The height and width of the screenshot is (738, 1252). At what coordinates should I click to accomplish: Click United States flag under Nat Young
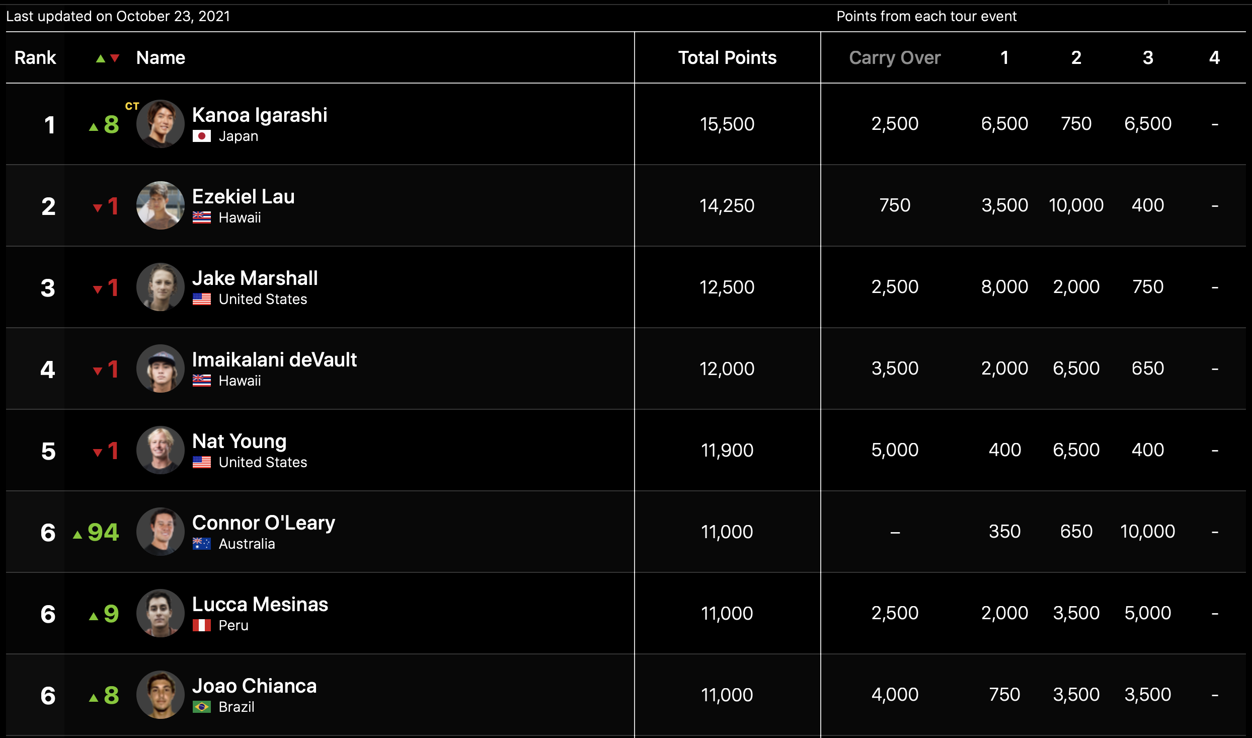click(x=201, y=463)
